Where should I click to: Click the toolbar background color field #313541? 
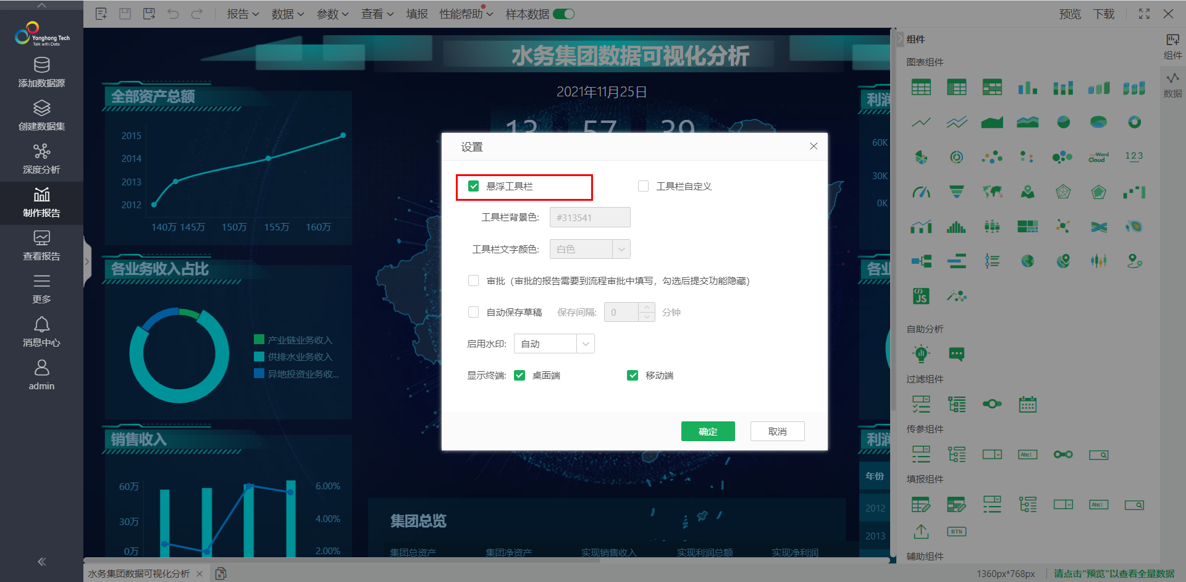(x=590, y=217)
